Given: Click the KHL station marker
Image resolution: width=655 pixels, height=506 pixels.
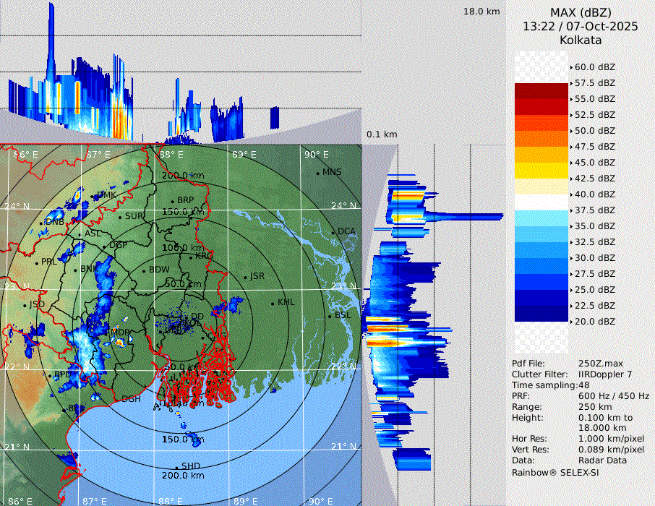Looking at the screenshot, I should pos(273,303).
